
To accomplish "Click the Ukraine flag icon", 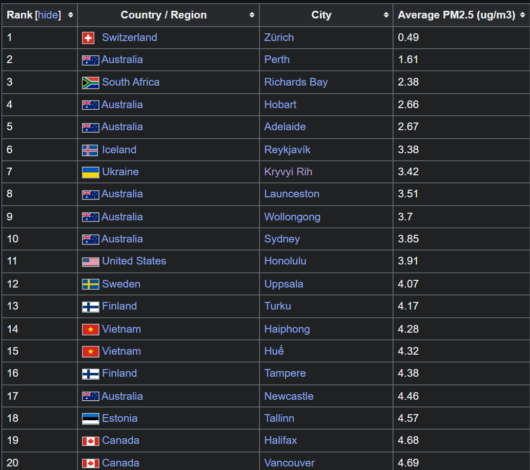I will (91, 172).
